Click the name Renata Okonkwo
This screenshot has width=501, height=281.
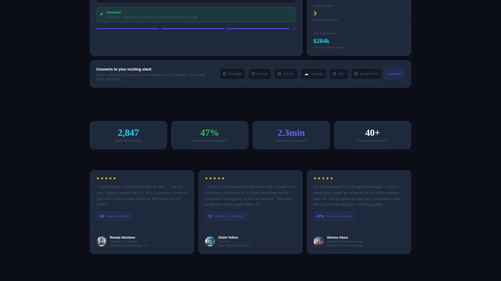(123, 238)
